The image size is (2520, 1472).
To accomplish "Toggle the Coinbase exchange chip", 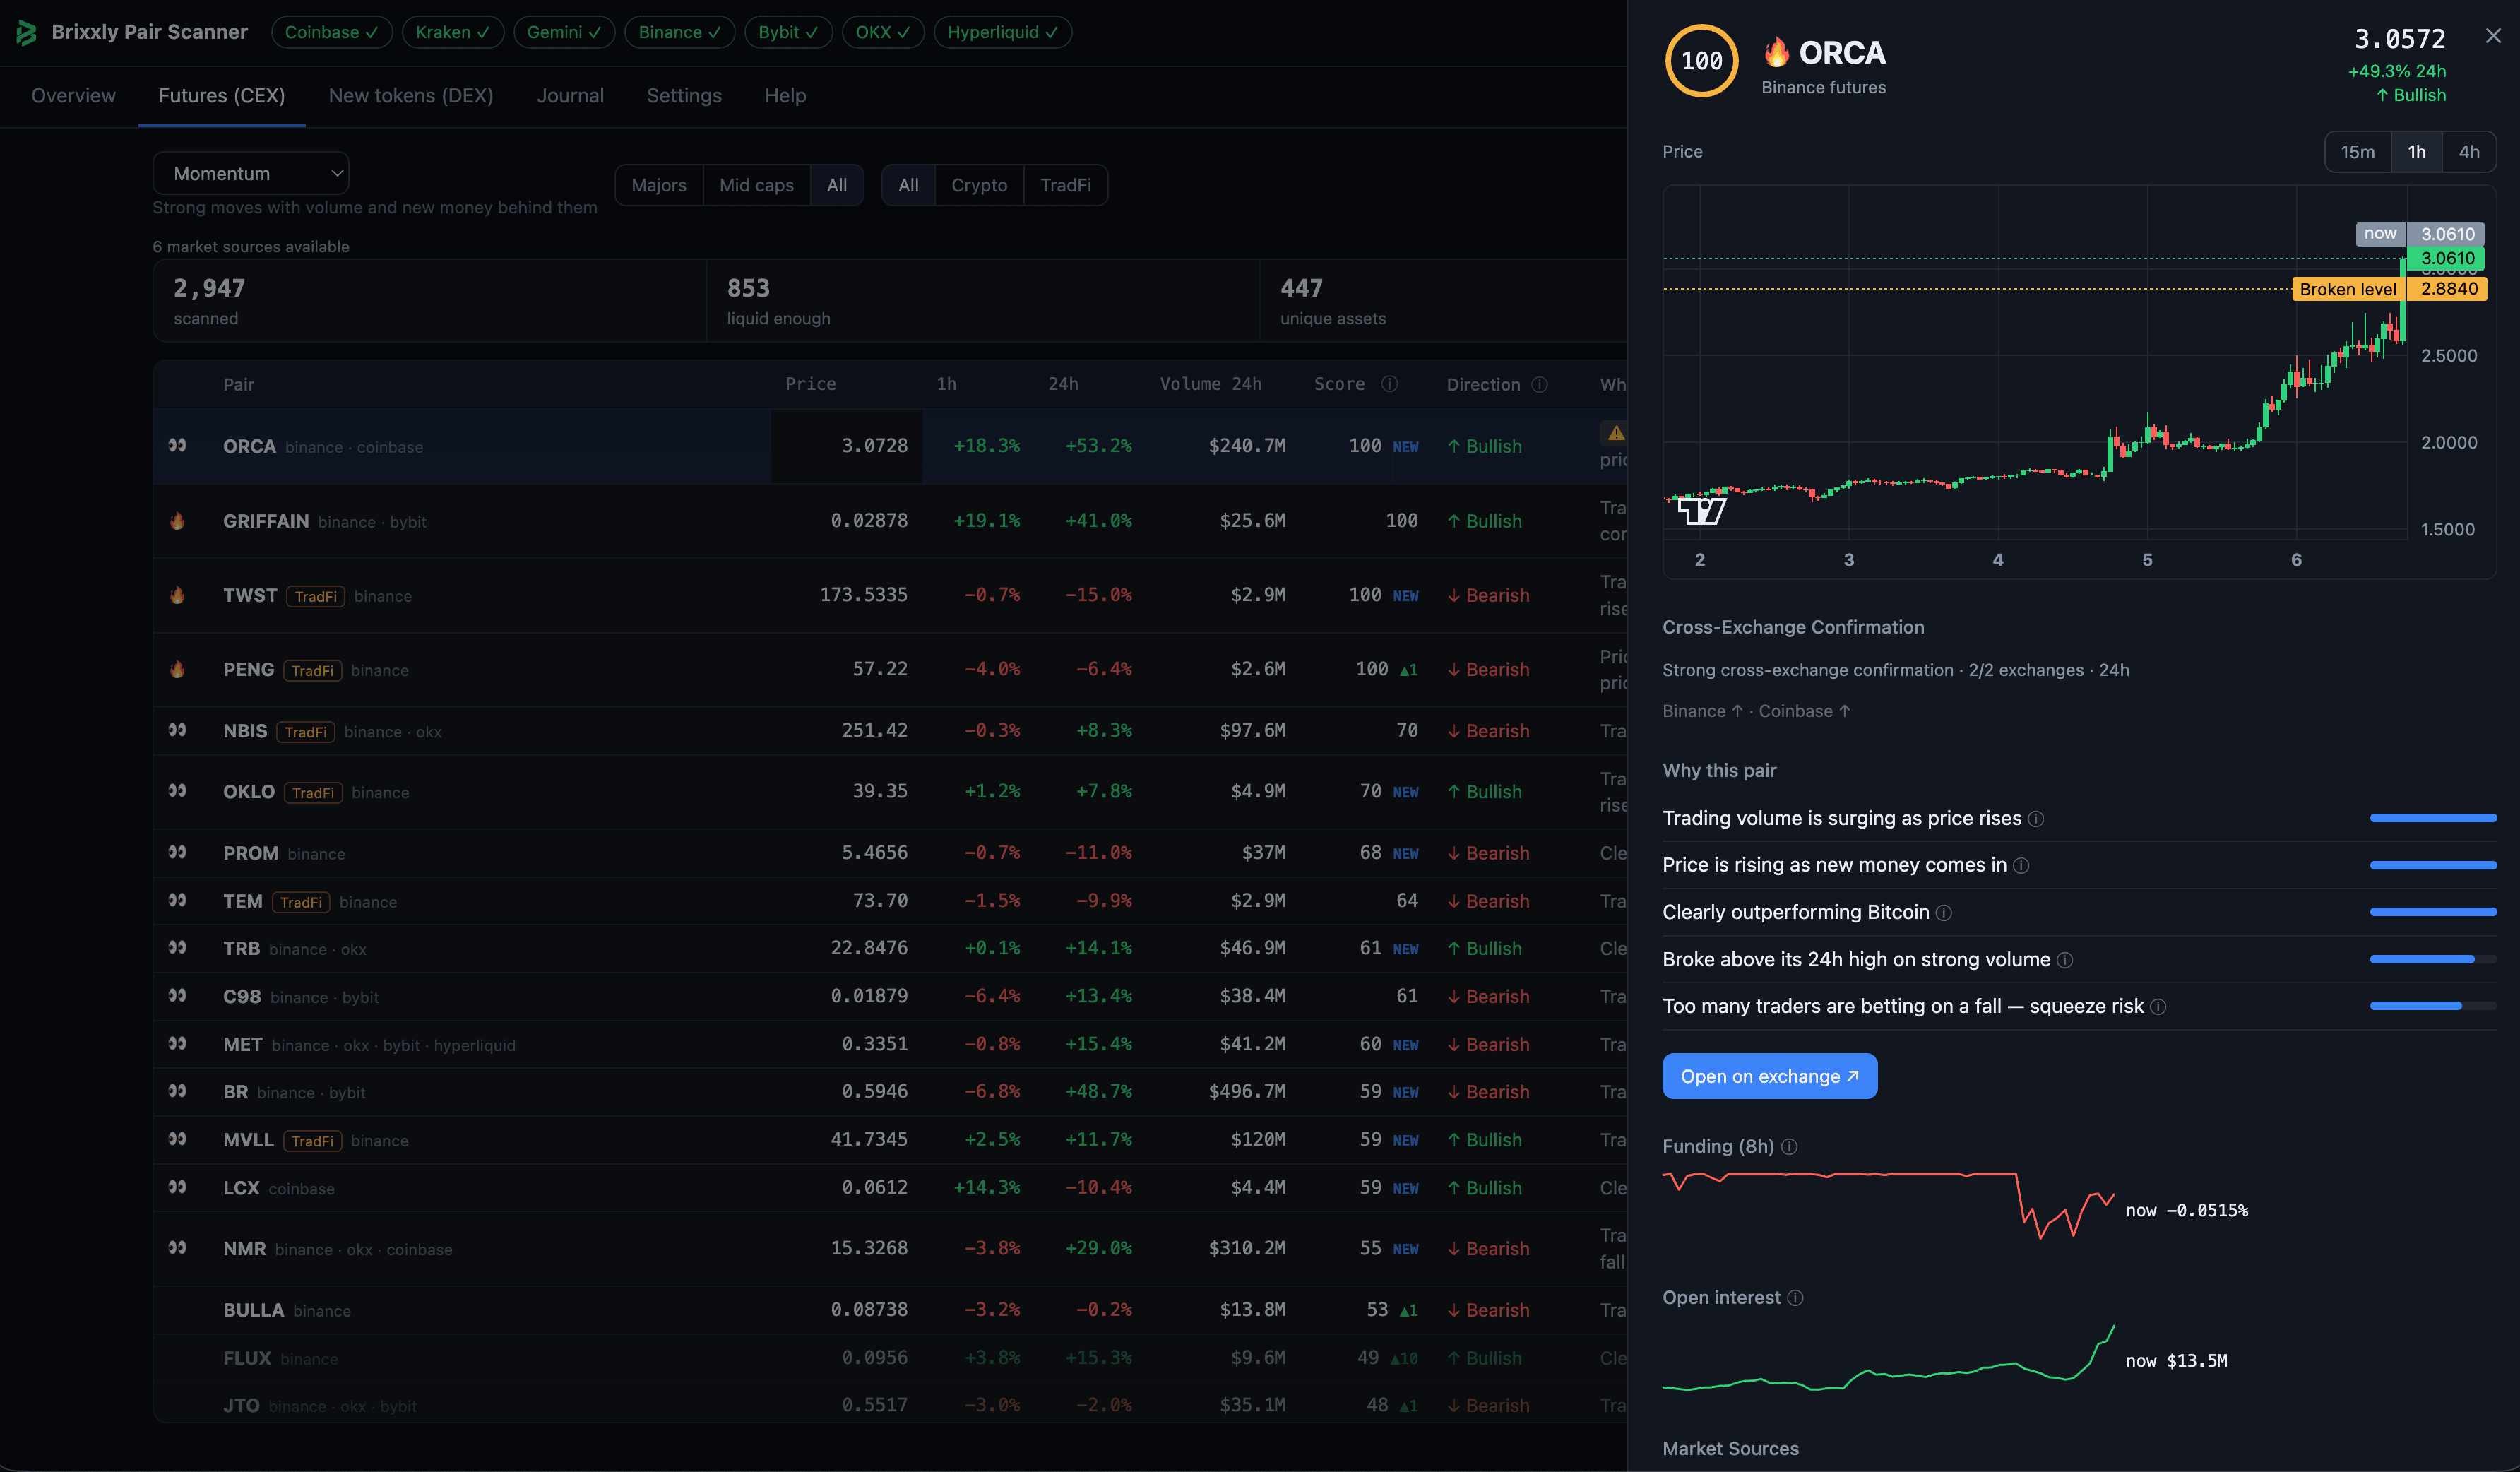I will pyautogui.click(x=331, y=32).
